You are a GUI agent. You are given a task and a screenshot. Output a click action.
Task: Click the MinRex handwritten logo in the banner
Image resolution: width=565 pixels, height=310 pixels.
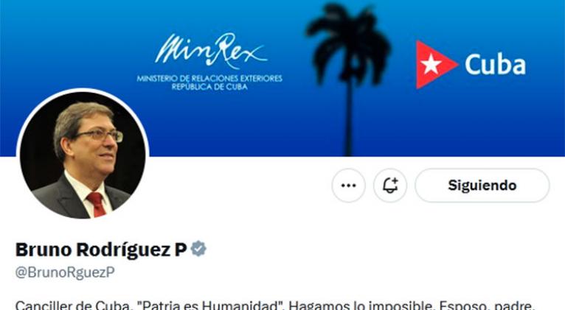pyautogui.click(x=212, y=51)
